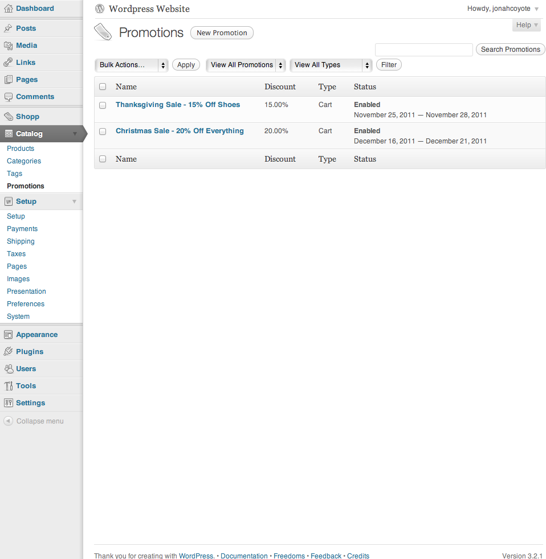Click the Posts pushpin icon
This screenshot has width=546, height=559.
[8, 28]
